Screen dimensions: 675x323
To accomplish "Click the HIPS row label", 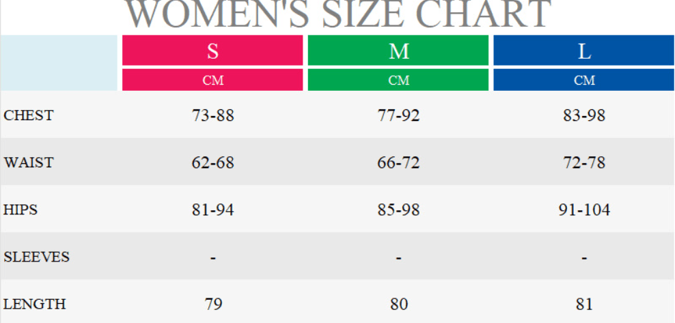I will click(x=20, y=210).
